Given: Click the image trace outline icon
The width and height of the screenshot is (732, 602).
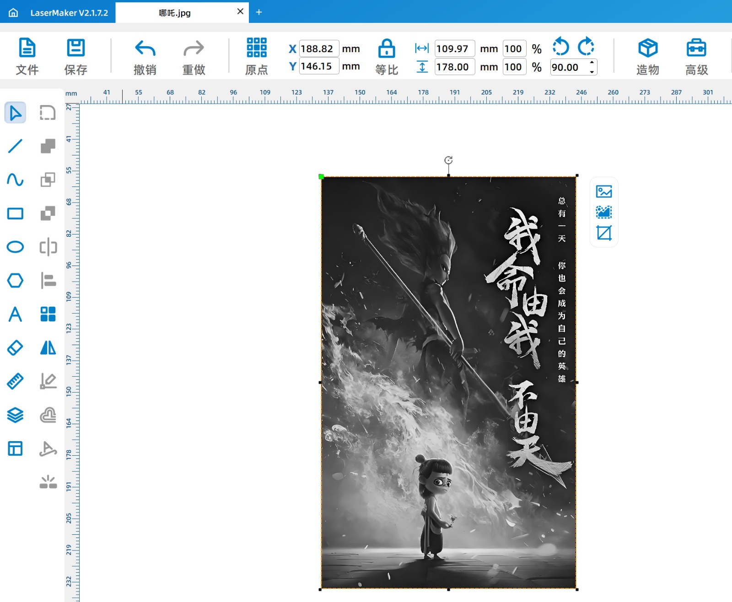Looking at the screenshot, I should (604, 212).
